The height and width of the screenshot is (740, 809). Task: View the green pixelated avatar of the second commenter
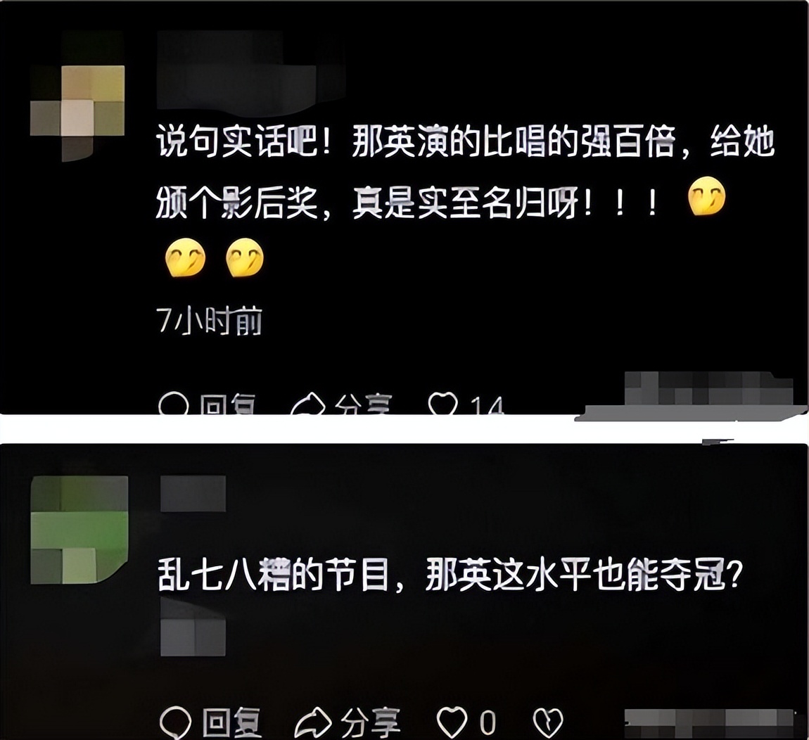pos(79,530)
